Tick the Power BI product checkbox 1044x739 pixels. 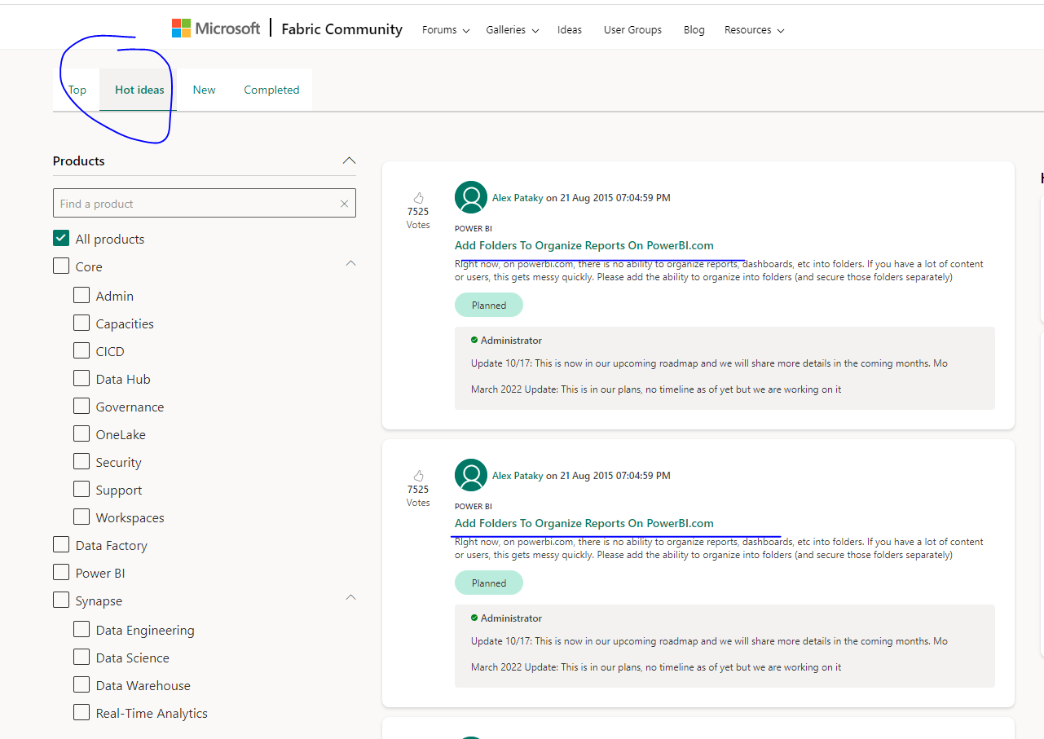(x=61, y=573)
